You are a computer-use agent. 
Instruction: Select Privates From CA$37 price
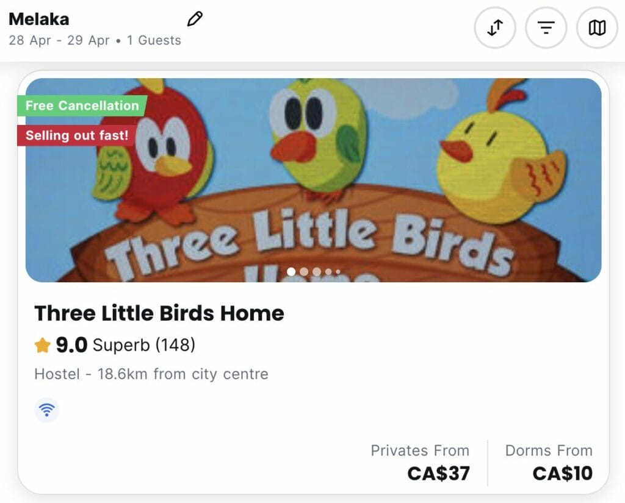(420, 463)
